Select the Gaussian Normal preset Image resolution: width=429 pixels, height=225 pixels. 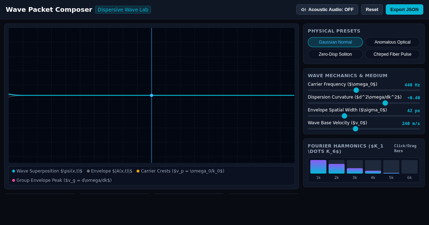335,42
